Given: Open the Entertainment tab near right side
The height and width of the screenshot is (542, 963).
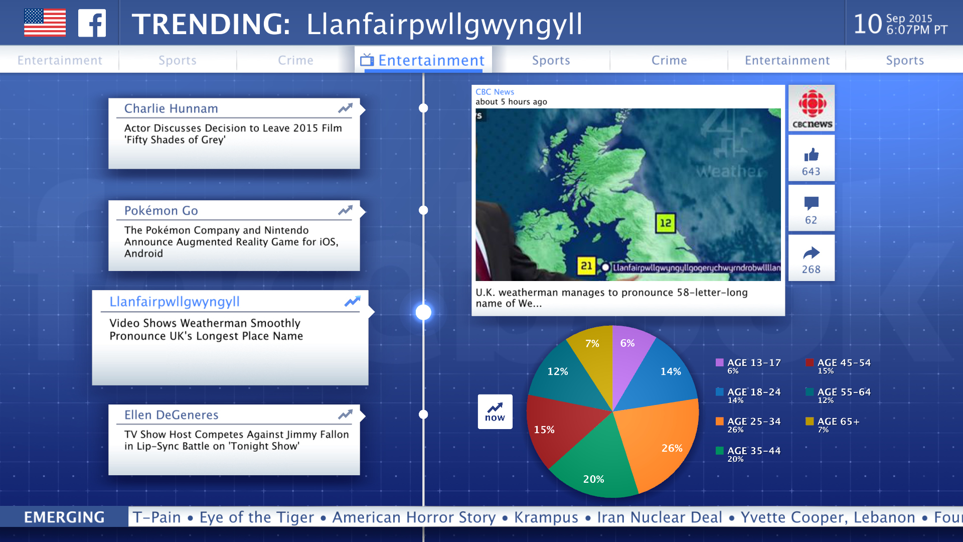Looking at the screenshot, I should coord(787,60).
